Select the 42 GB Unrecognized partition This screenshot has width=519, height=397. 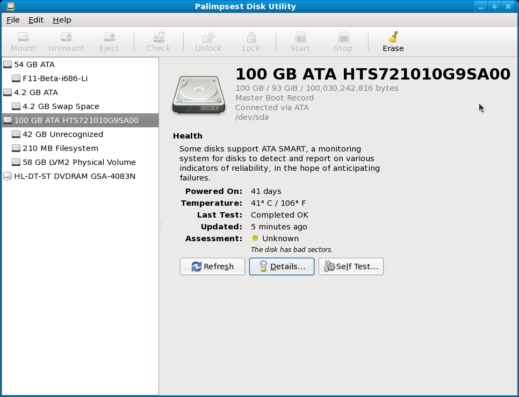[80, 134]
